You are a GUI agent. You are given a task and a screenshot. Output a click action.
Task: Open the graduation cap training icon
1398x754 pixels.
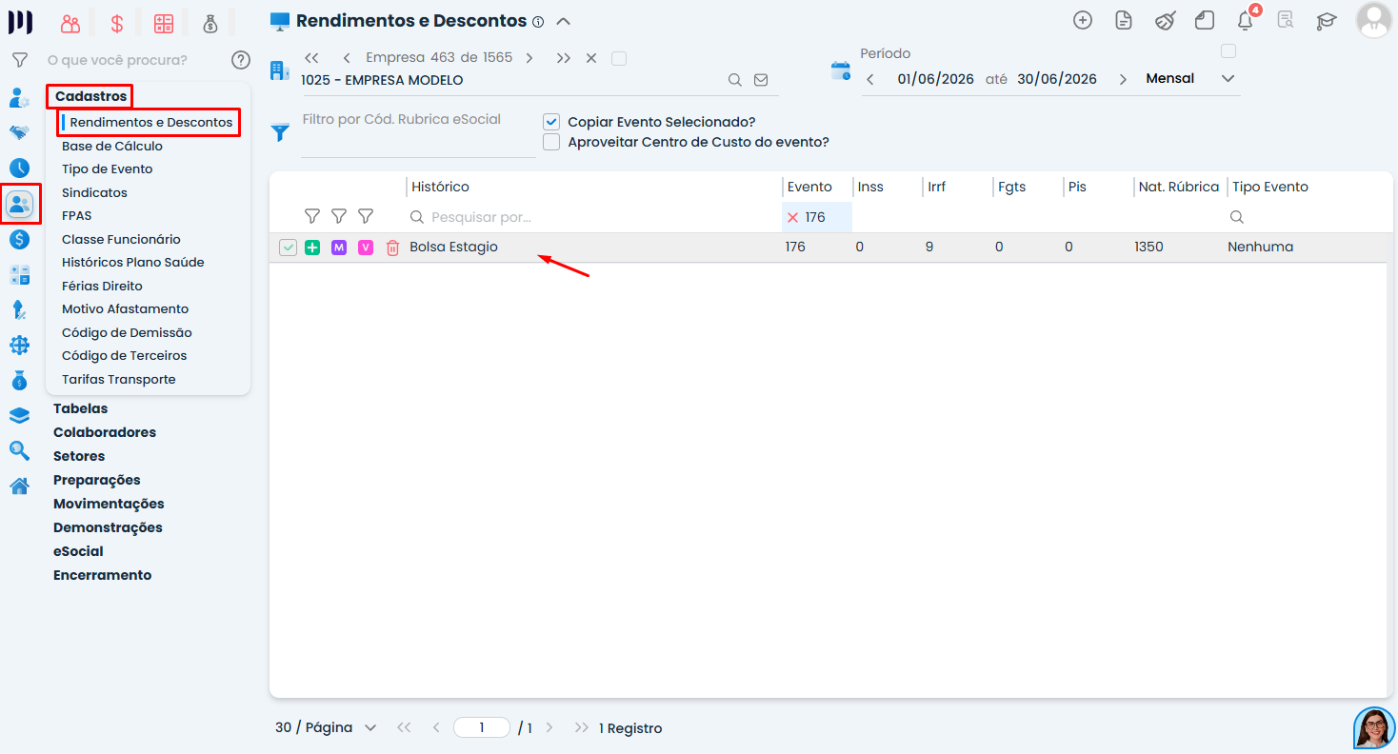click(x=1327, y=21)
